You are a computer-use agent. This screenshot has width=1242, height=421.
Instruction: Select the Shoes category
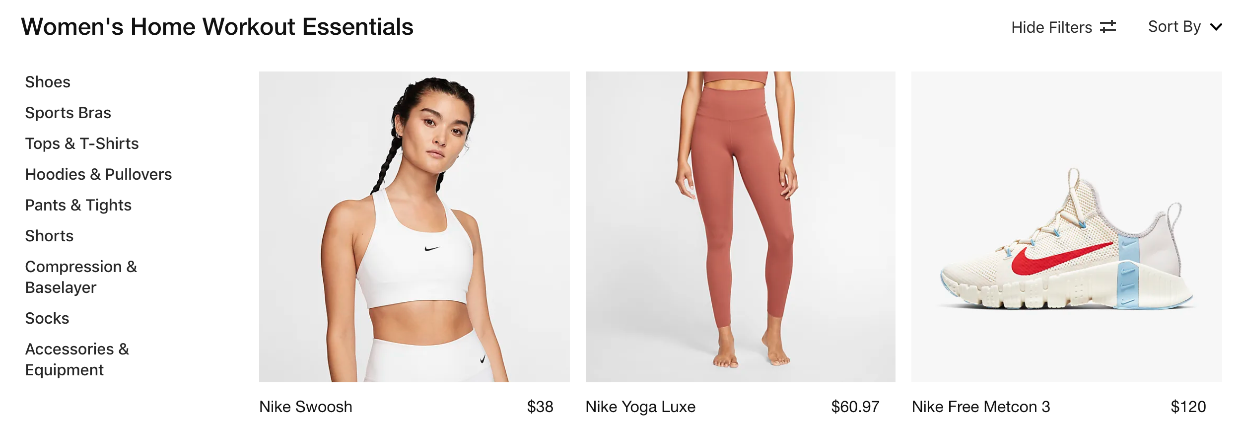[x=48, y=82]
